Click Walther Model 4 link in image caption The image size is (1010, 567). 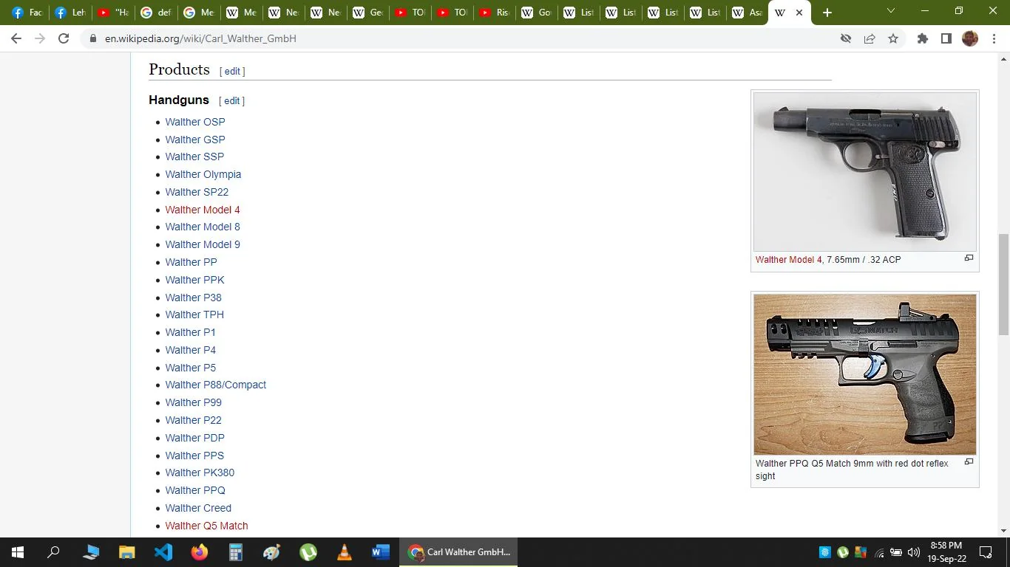coord(789,260)
